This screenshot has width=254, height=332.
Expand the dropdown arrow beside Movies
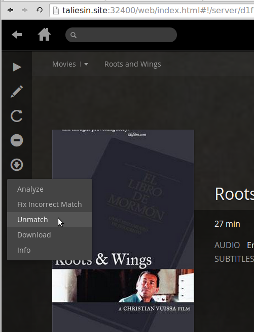86,64
